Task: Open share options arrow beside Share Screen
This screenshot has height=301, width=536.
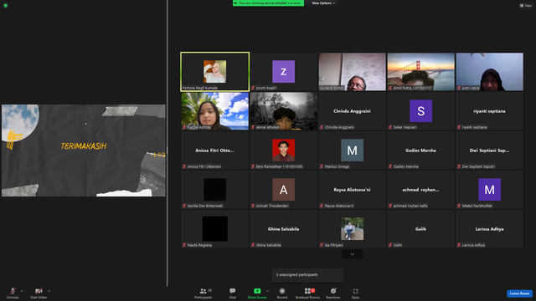Action: [x=267, y=291]
